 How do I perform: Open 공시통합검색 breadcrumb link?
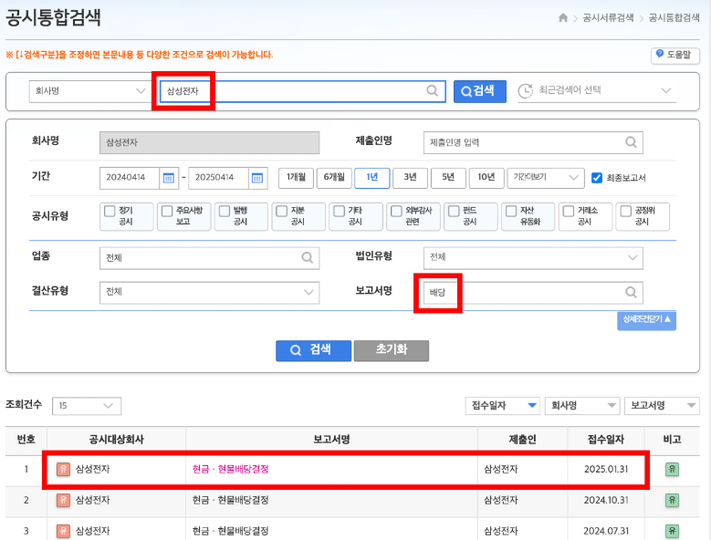pyautogui.click(x=674, y=17)
